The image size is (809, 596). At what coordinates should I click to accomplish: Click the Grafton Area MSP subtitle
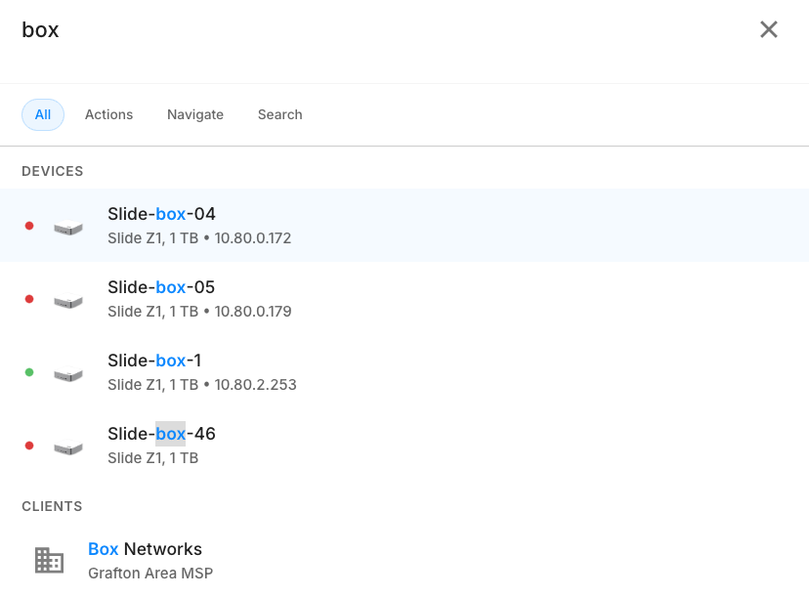[150, 574]
